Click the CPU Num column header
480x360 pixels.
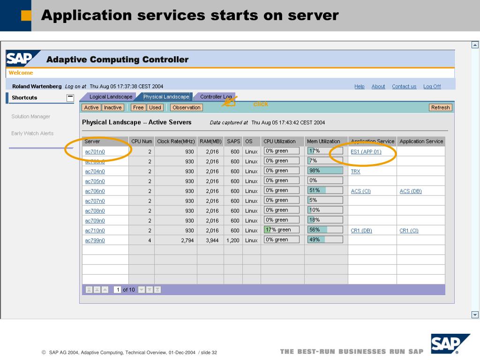[142, 142]
